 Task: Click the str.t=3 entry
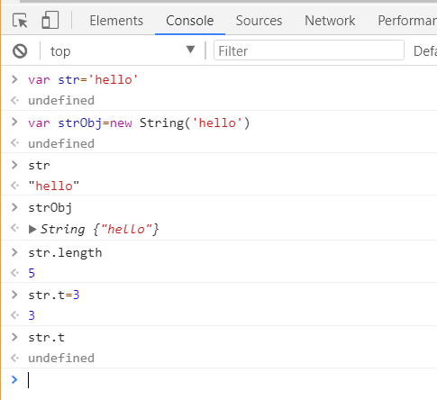click(x=54, y=295)
